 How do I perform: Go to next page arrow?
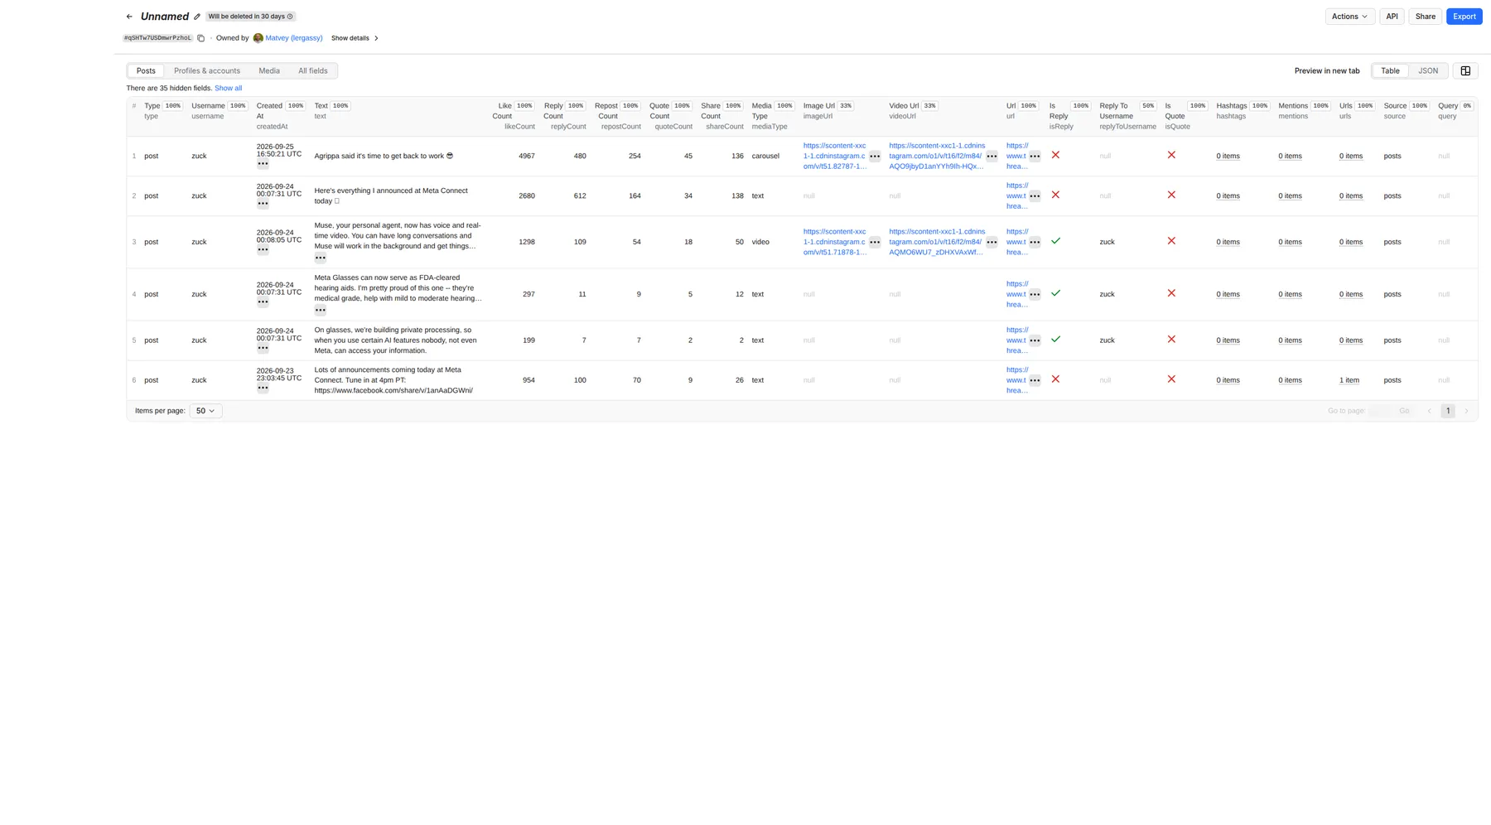(x=1466, y=411)
